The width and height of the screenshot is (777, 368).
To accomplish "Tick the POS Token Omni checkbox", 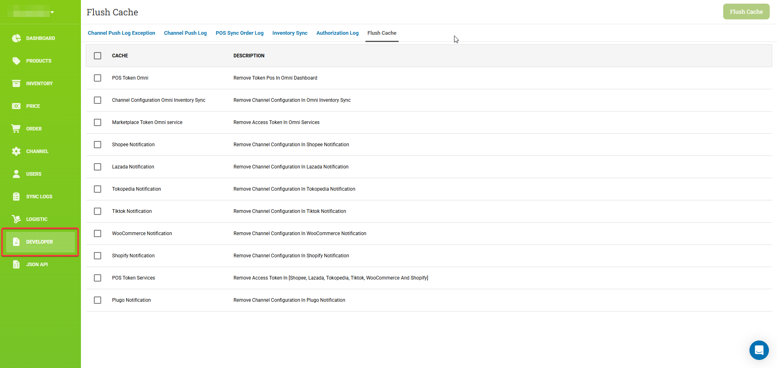I will (98, 78).
